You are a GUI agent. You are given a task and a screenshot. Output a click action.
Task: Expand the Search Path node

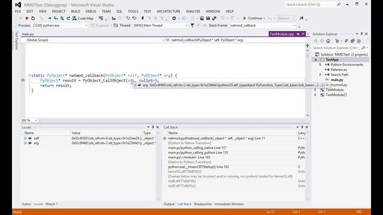pos(320,75)
